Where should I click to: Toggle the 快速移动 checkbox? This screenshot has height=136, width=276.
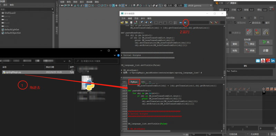230,33
